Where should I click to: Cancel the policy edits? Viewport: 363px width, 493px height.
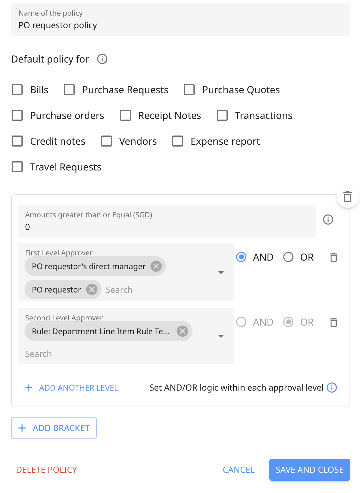pos(239,470)
